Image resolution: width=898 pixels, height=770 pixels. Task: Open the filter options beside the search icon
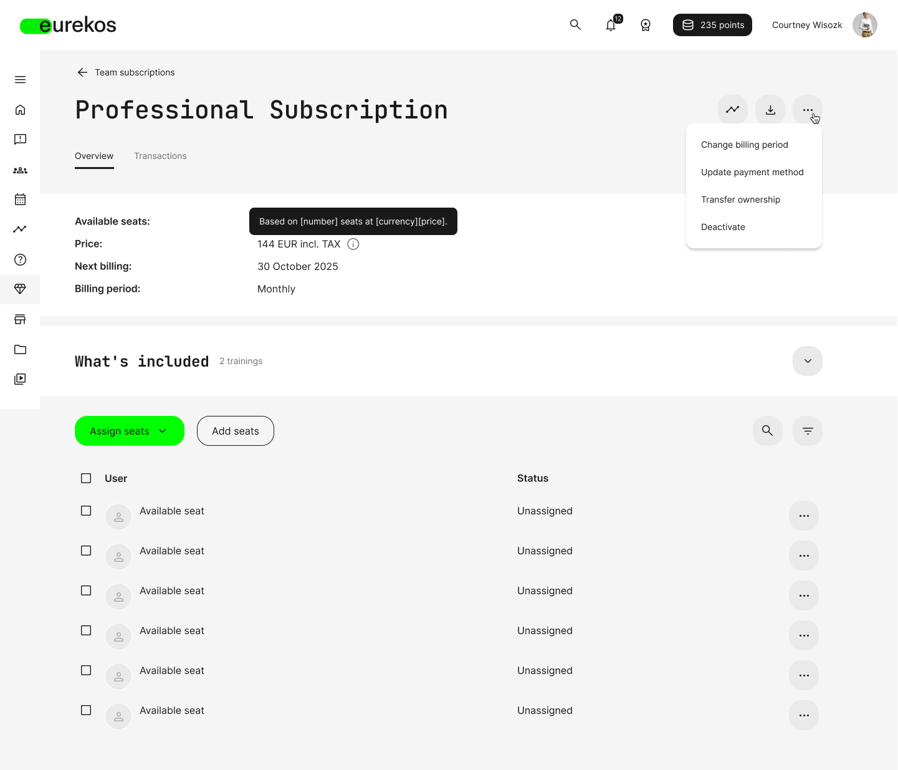(808, 431)
